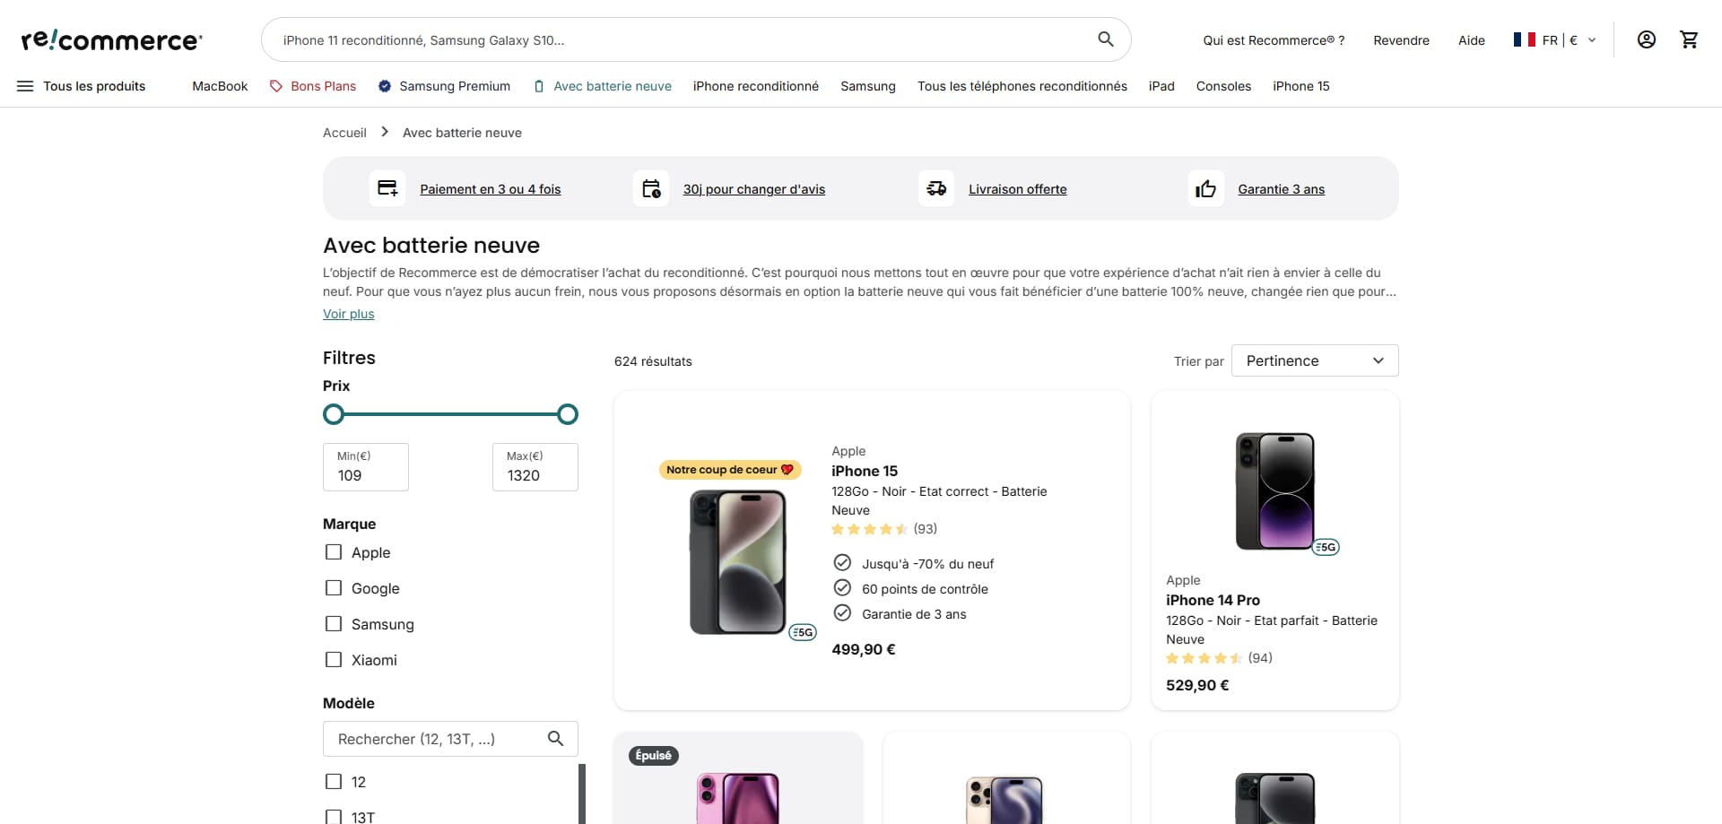Click the check icon beside 60 points de contrôle

click(842, 587)
